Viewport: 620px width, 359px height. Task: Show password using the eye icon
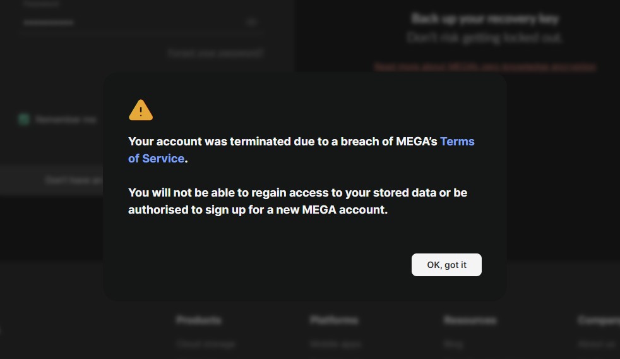pos(251,23)
